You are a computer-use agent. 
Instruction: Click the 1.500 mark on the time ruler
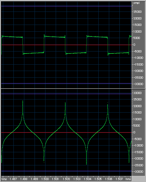(x=45, y=179)
